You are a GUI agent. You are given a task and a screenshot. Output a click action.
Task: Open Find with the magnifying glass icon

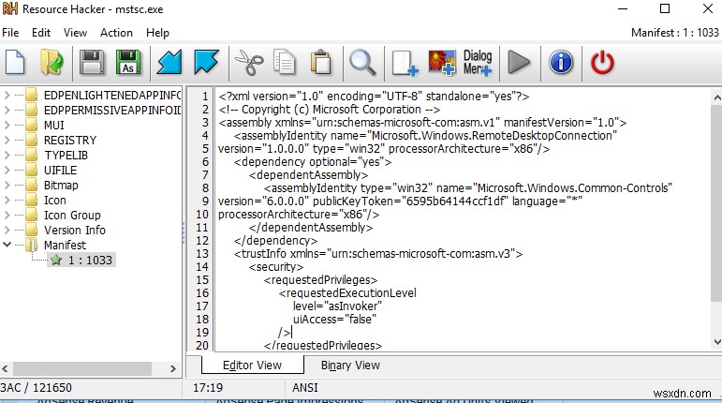(362, 62)
